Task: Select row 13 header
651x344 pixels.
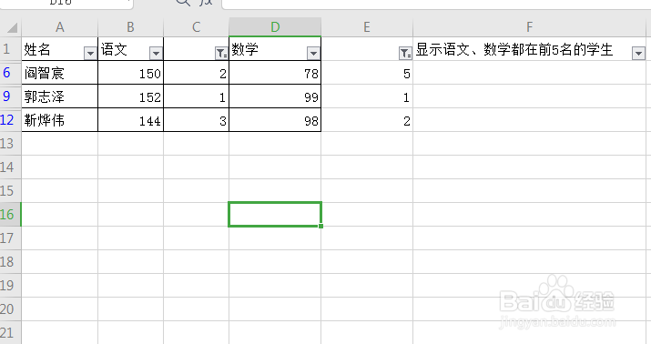Action: coord(10,144)
